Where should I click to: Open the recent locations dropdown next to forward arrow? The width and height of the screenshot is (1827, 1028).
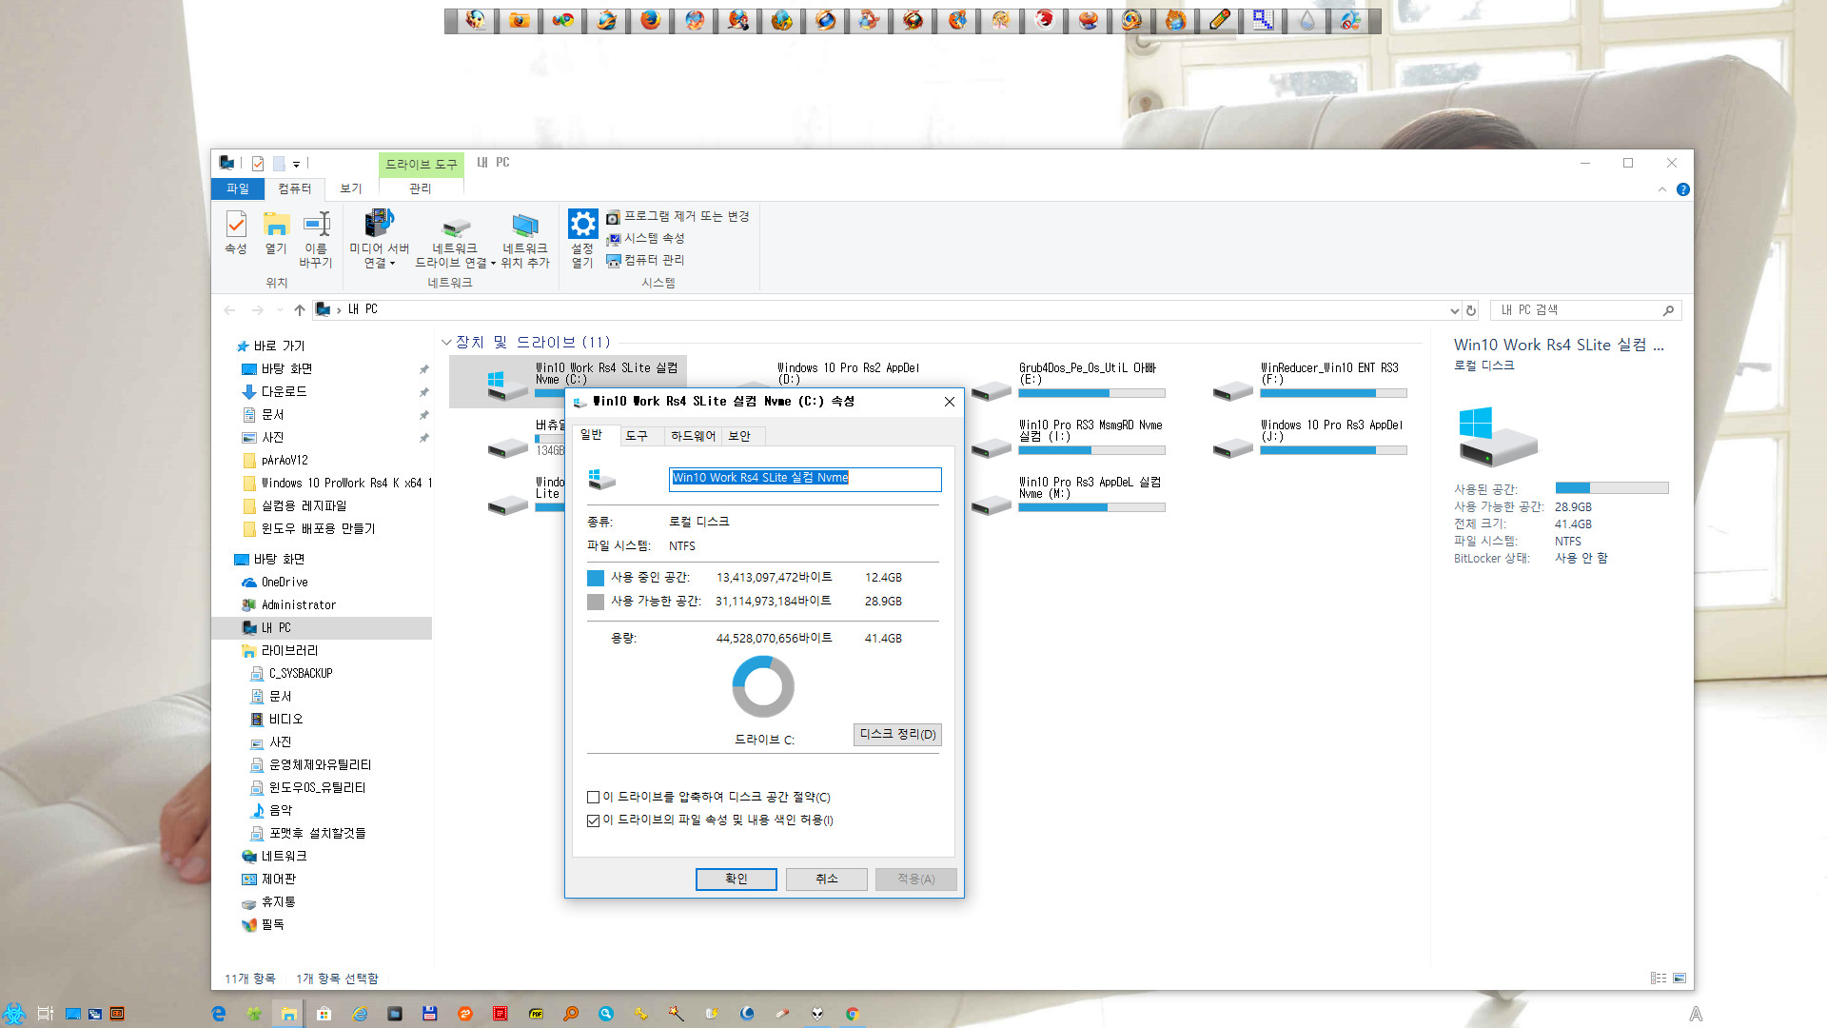[x=279, y=310]
